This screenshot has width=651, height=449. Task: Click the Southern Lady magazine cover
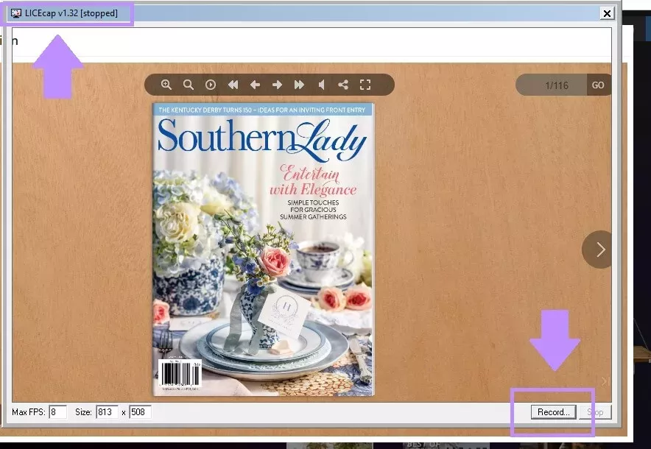coord(264,250)
